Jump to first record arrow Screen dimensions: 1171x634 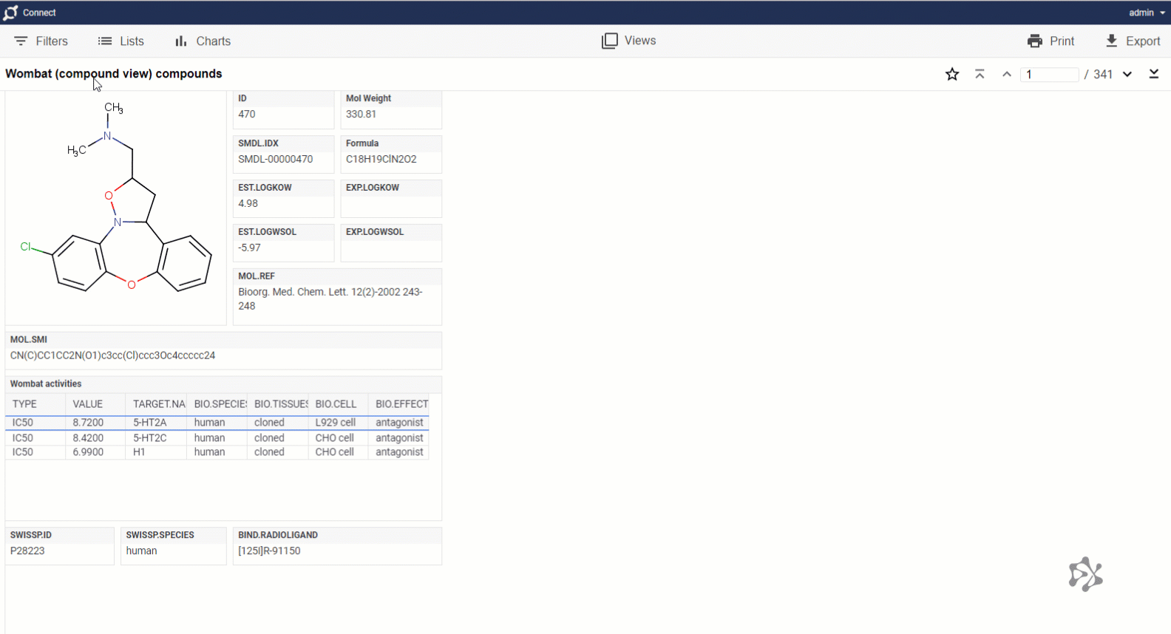click(x=980, y=74)
